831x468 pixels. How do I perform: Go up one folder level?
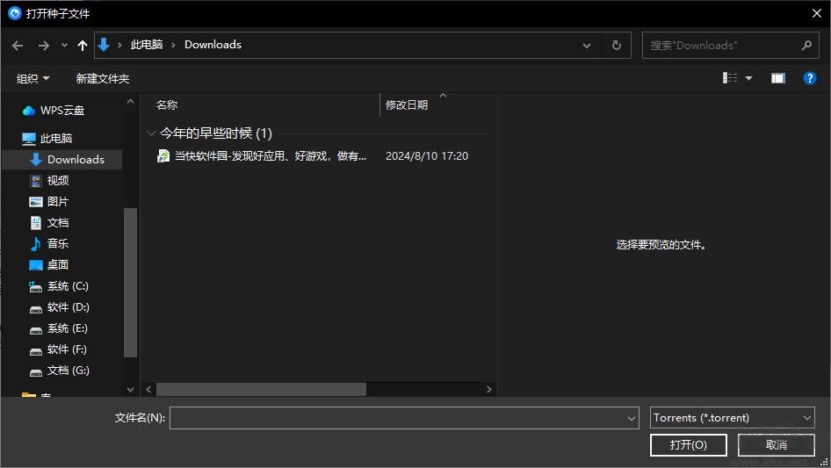pos(83,46)
